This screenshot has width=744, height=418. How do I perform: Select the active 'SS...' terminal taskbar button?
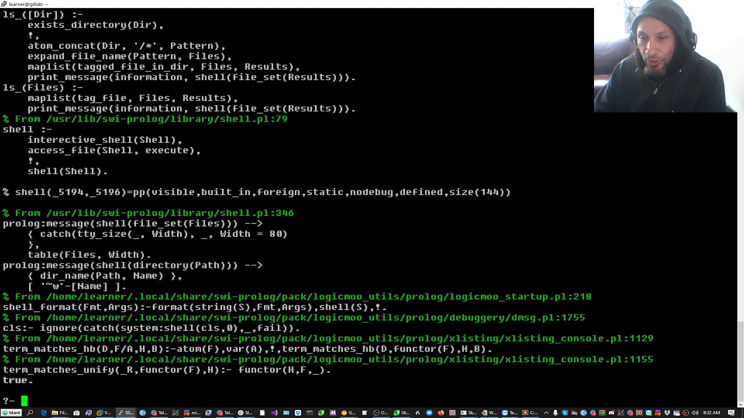click(125, 413)
